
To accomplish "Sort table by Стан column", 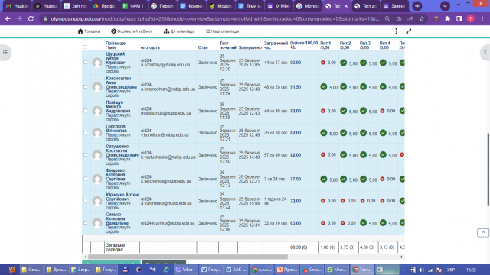I will pos(203,47).
